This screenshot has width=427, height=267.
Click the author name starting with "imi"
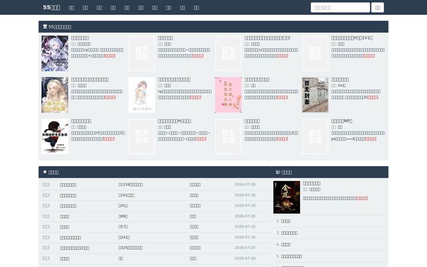[x=342, y=85]
